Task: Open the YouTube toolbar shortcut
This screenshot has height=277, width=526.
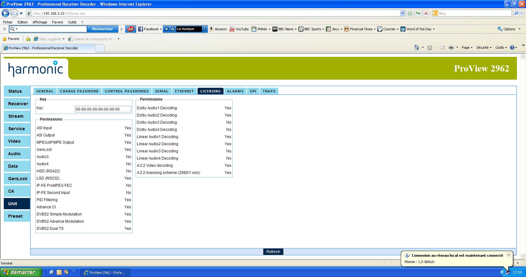Action: pos(239,29)
